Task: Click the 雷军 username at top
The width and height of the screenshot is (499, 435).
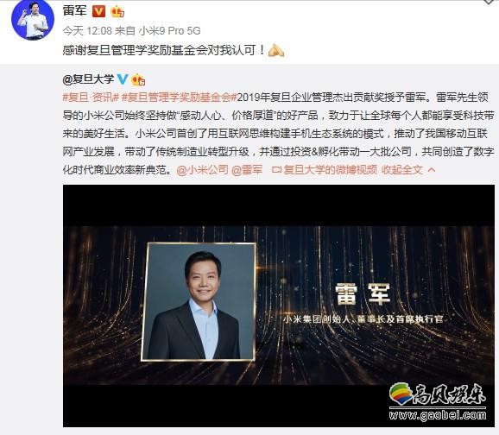Action: click(x=75, y=11)
